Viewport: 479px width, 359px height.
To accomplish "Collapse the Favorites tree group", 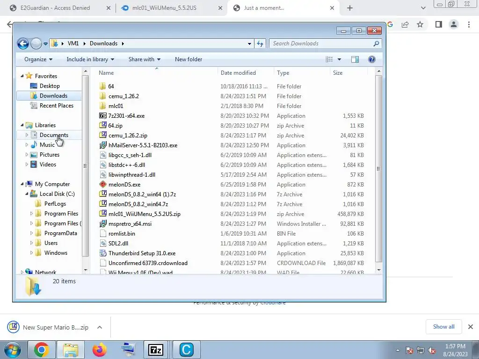I will click(22, 76).
